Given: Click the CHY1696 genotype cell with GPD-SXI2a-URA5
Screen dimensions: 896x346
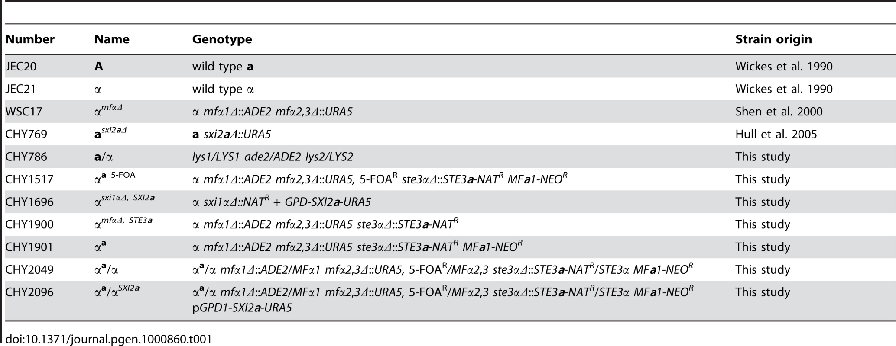Looking at the screenshot, I should pyautogui.click(x=282, y=202).
